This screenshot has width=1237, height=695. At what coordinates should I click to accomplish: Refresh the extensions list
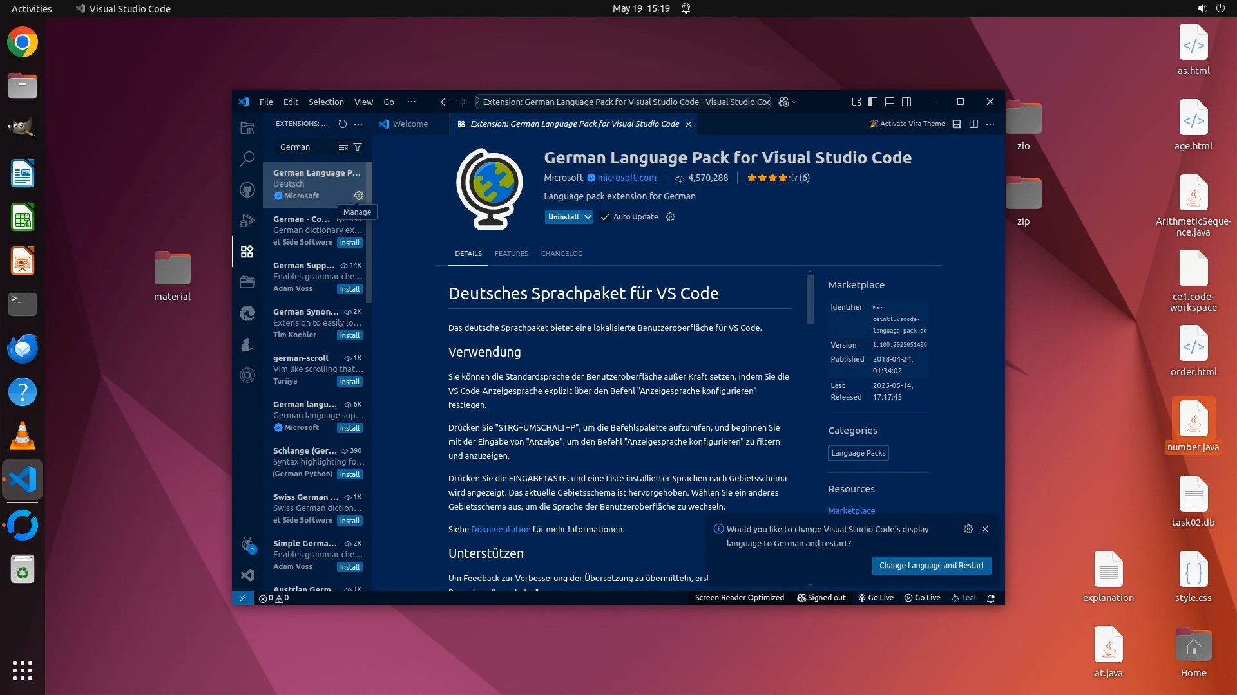[343, 124]
